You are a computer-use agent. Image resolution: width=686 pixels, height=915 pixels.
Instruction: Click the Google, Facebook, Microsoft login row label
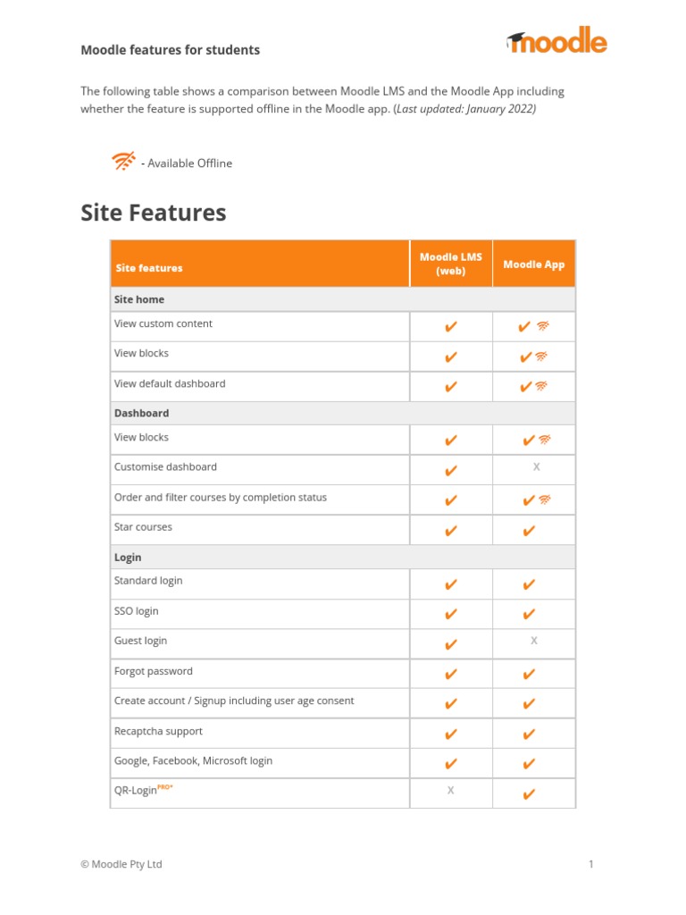(x=193, y=761)
